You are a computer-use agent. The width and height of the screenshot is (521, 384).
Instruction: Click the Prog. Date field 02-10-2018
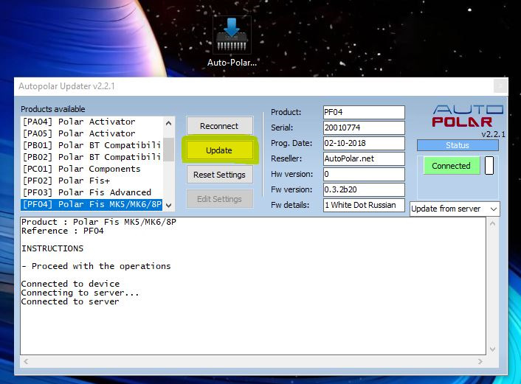(364, 143)
